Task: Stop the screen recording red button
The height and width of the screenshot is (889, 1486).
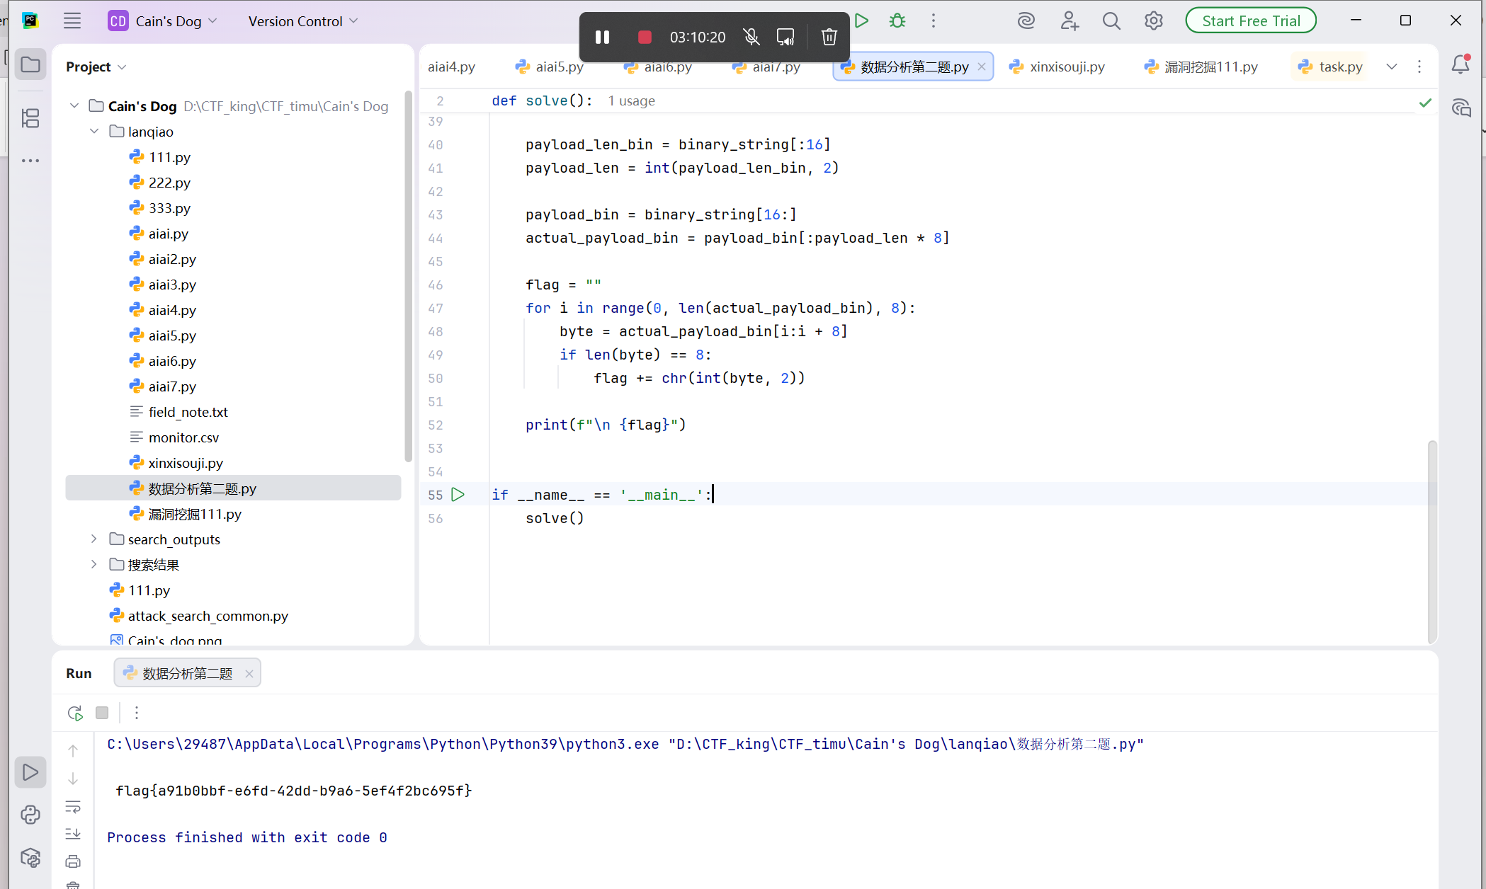Action: pos(645,37)
